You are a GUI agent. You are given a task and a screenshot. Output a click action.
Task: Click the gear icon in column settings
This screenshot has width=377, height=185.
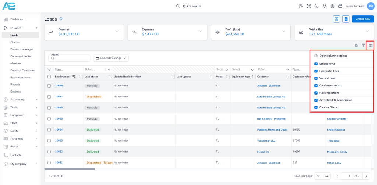coord(316,56)
